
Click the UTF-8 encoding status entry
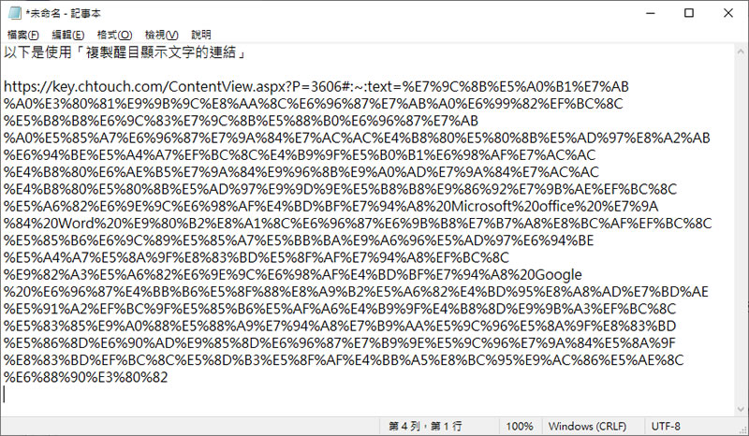(x=666, y=426)
